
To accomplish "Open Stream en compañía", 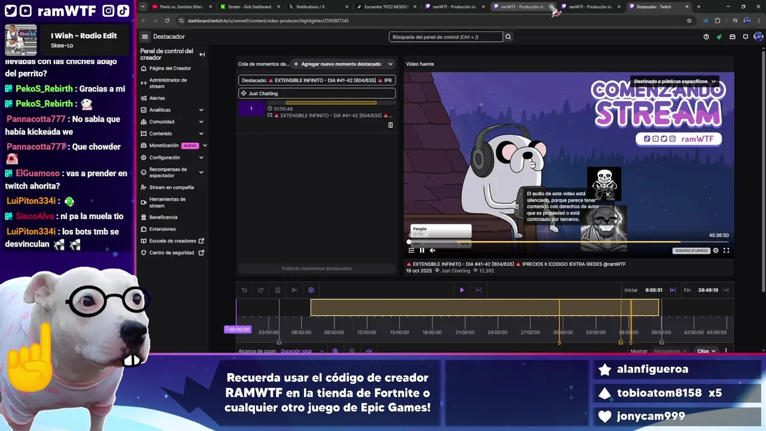I will (172, 187).
